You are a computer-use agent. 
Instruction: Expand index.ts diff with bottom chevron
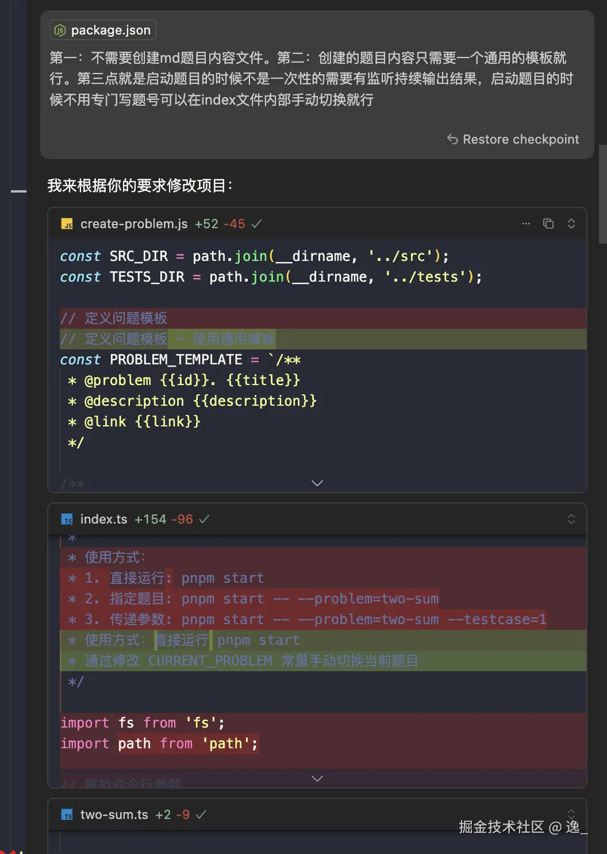coord(317,778)
